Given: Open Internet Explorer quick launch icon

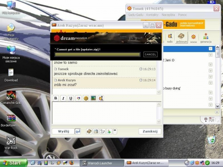Looking at the screenshot, I should (x=33, y=163).
